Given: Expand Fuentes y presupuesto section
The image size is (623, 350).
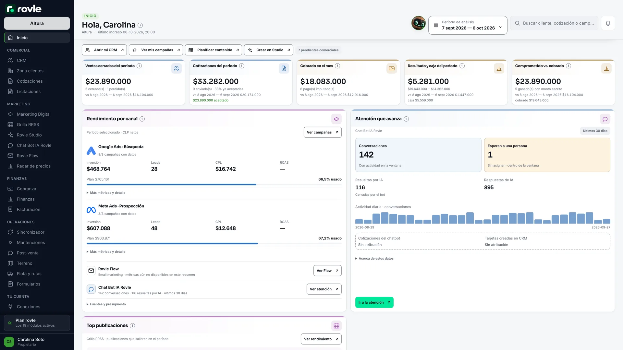Looking at the screenshot, I should (106, 304).
